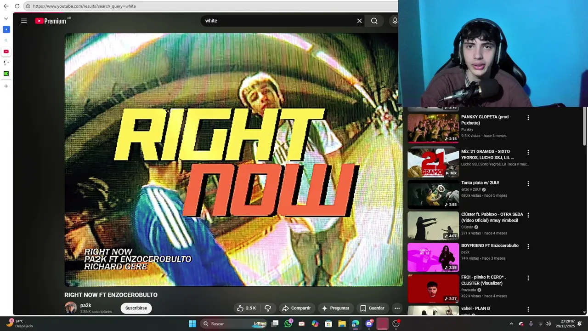
Task: Collapse the vertical tabs chevron
Action: point(6,18)
